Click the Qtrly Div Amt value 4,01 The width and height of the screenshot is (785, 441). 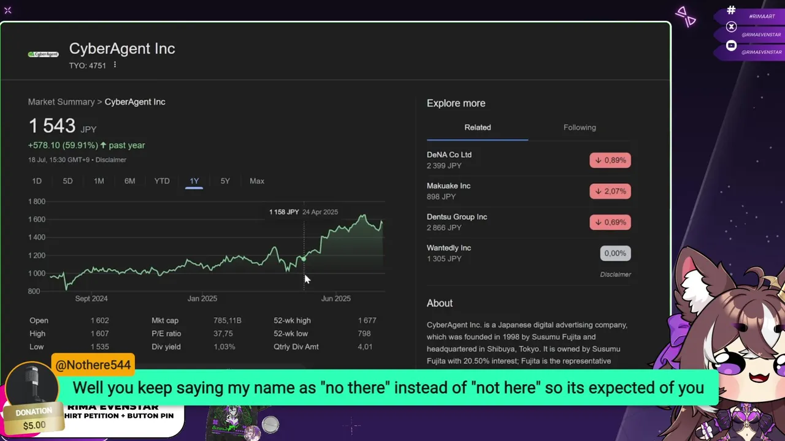[365, 347]
